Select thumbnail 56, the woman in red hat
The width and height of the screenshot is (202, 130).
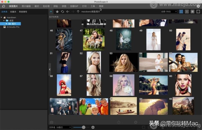pyautogui.click(x=64, y=85)
